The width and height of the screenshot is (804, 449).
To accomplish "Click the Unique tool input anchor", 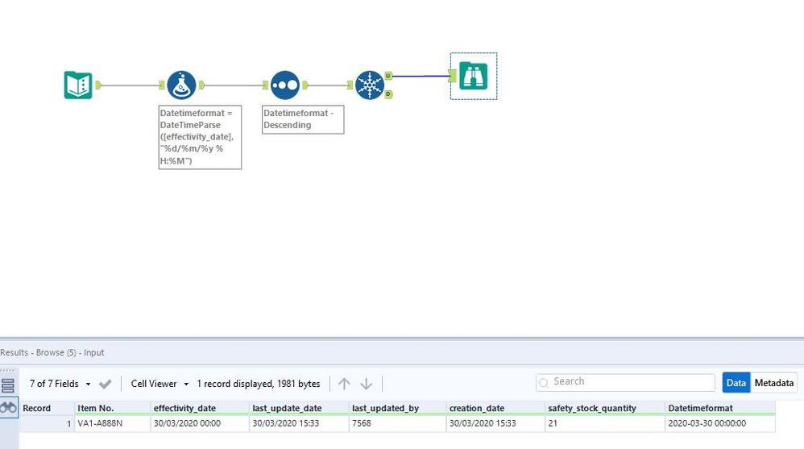I will (x=350, y=85).
